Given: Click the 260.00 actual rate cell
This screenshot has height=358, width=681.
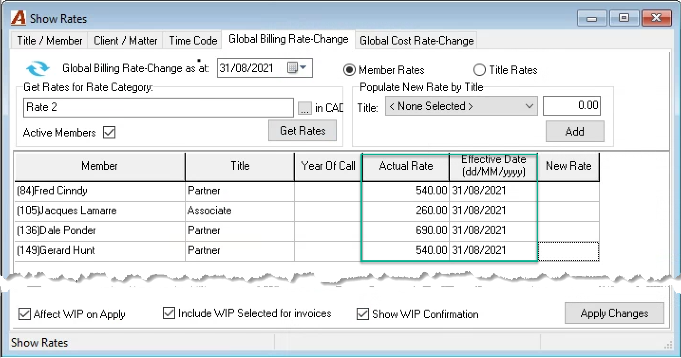Looking at the screenshot, I should 406,211.
